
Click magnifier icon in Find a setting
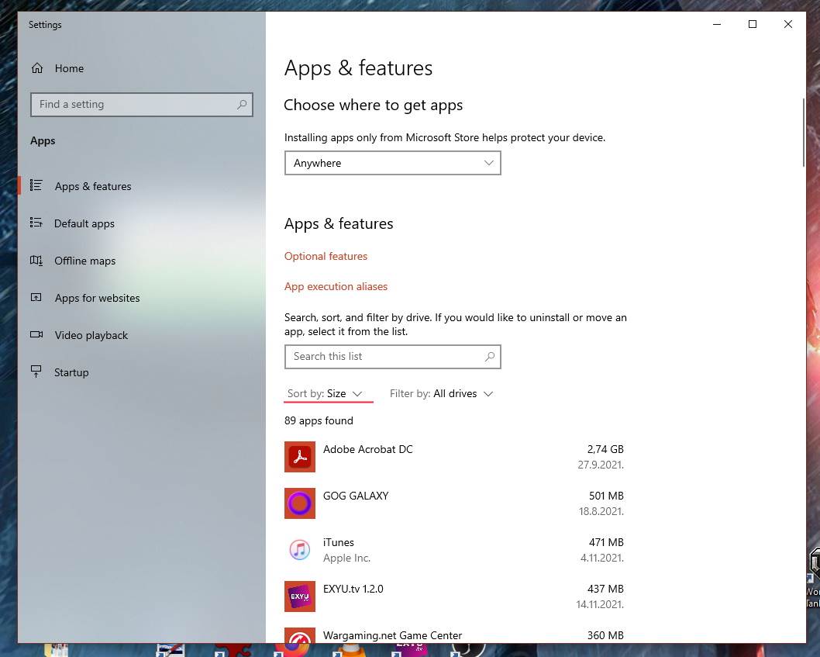click(242, 104)
